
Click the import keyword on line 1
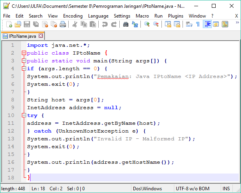point(37,45)
